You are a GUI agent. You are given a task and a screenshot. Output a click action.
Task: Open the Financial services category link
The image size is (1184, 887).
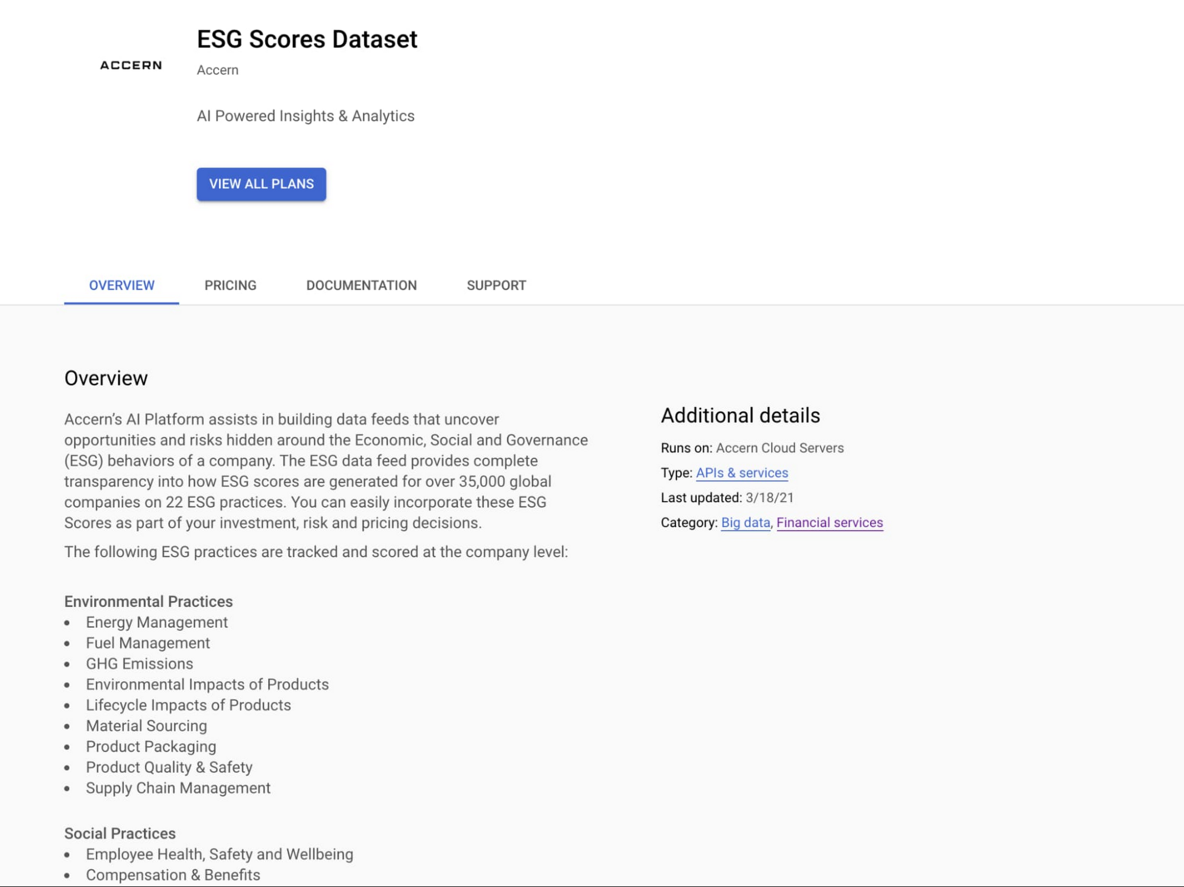coord(829,522)
